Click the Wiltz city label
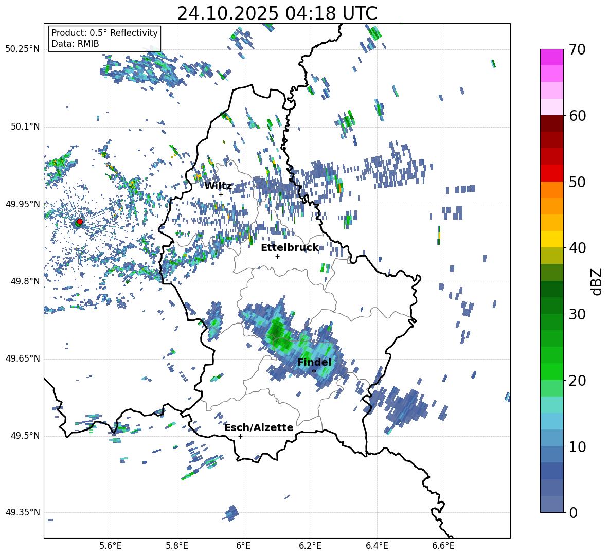The height and width of the screenshot is (556, 609). 218,186
